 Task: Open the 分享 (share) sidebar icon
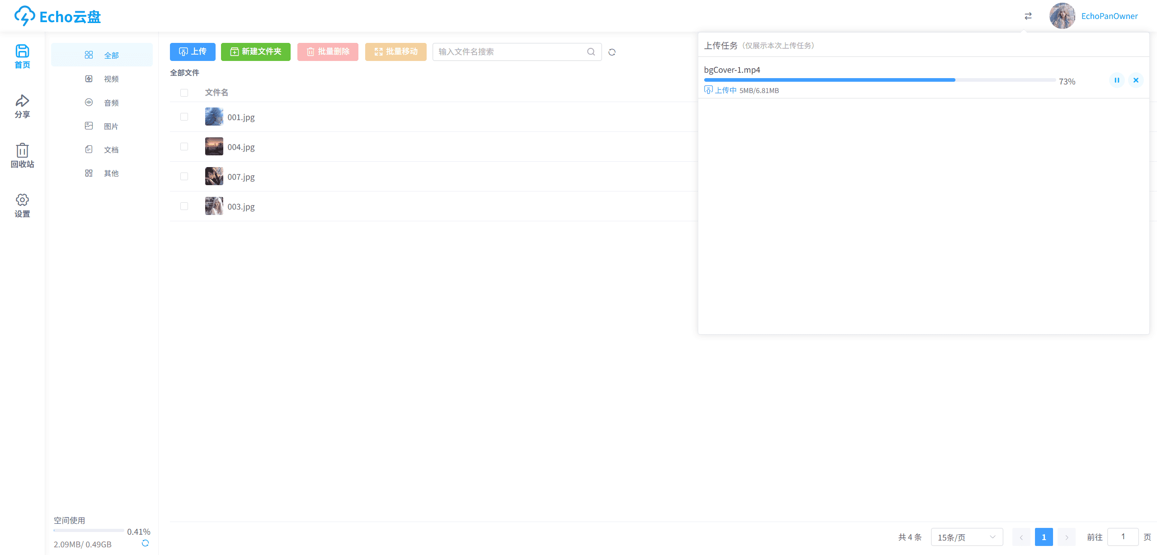point(22,107)
